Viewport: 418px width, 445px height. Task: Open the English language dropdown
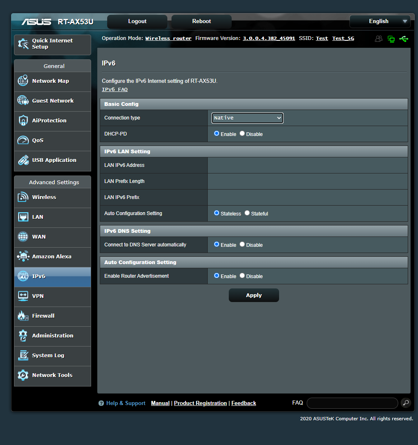pyautogui.click(x=380, y=21)
